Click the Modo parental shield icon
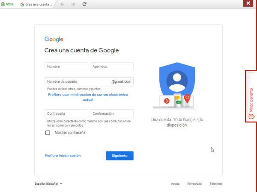257x192 pixels. [x=251, y=116]
